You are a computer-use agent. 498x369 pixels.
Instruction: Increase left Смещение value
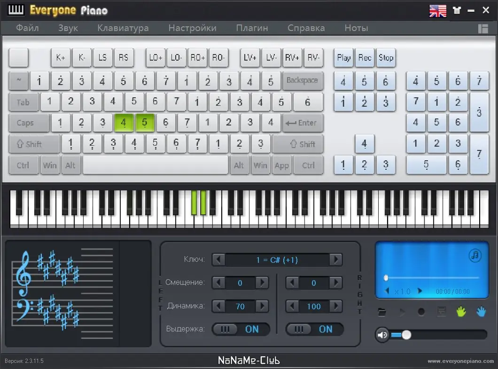coord(262,283)
